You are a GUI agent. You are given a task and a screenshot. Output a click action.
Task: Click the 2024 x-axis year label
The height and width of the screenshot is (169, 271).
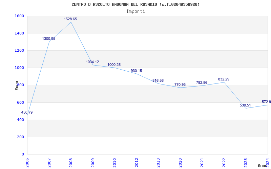point(268,163)
